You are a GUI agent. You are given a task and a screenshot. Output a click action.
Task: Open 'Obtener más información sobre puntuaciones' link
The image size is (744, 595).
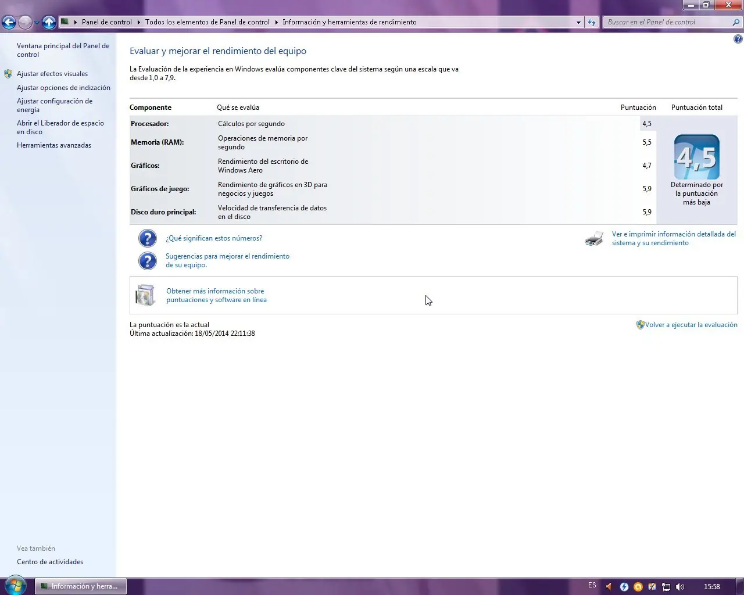tap(216, 295)
